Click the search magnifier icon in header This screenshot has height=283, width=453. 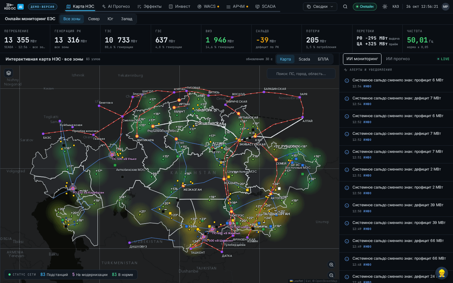click(345, 6)
